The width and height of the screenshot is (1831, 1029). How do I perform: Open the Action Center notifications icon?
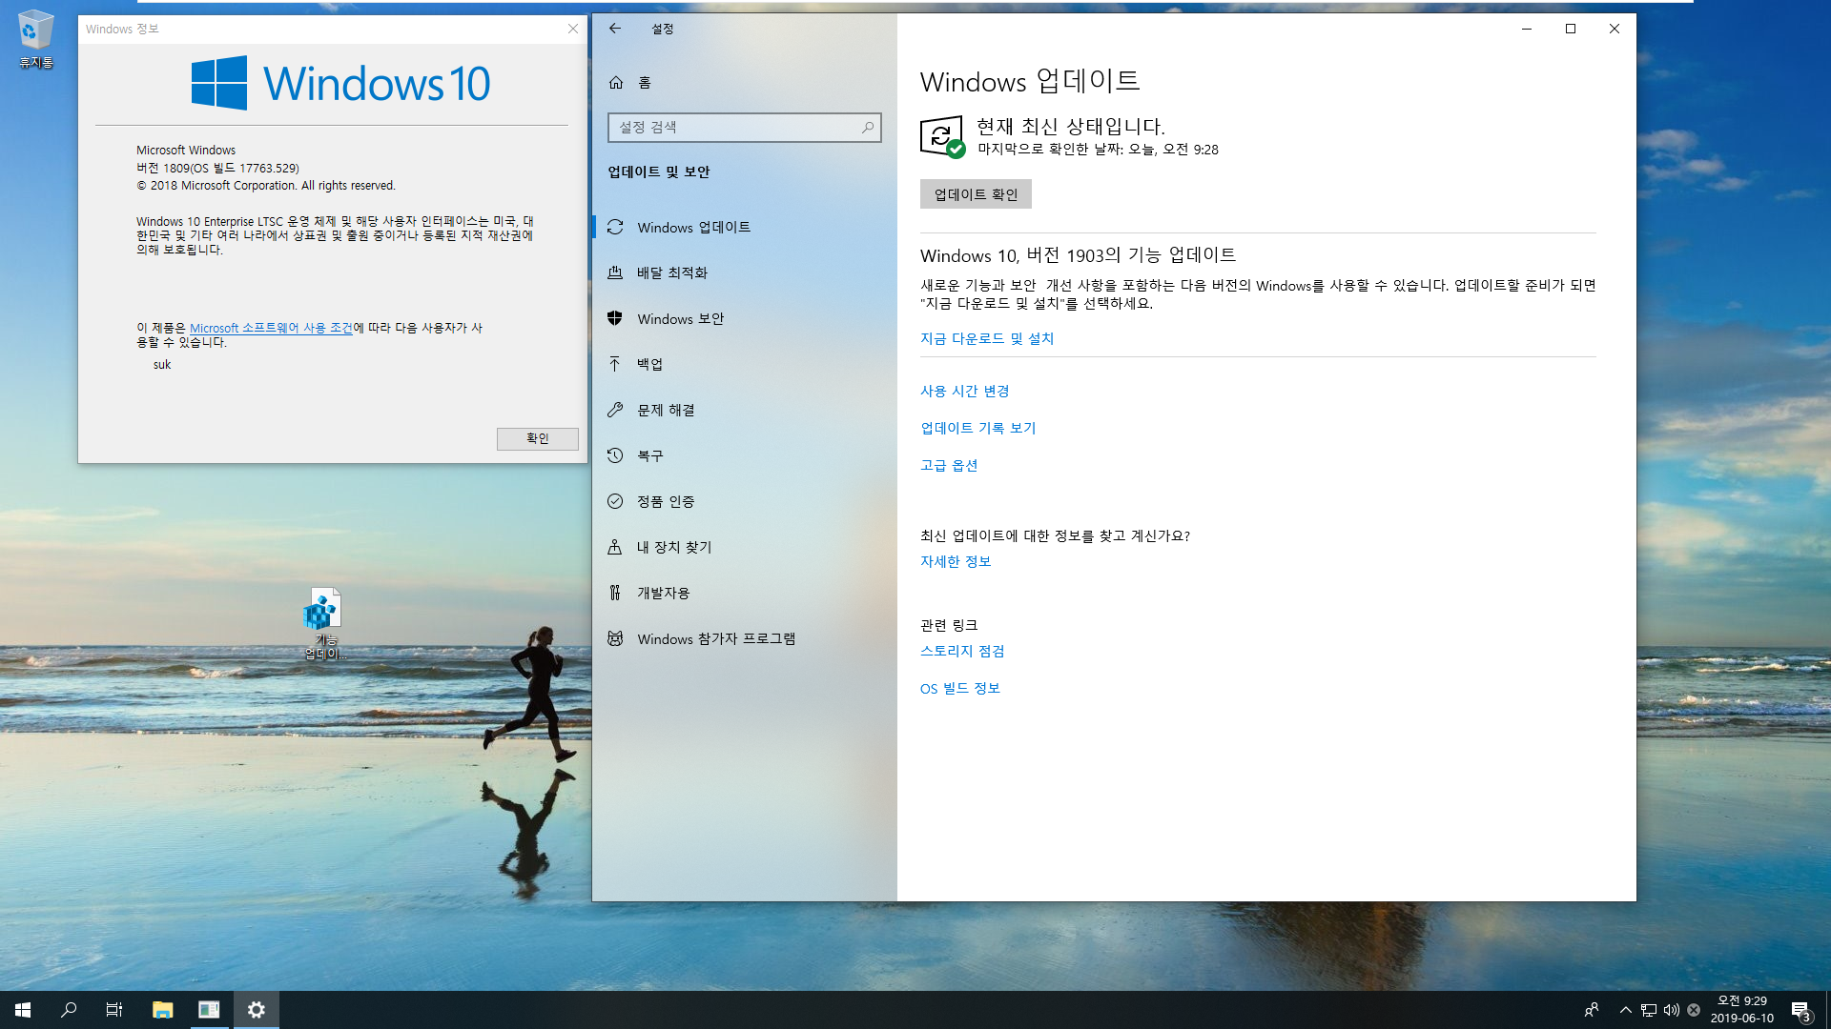(1801, 1010)
